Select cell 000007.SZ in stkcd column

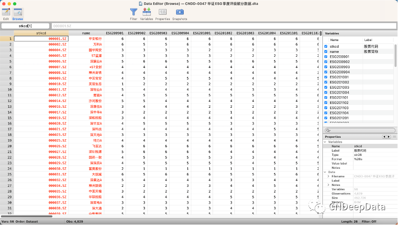[x=41, y=67]
